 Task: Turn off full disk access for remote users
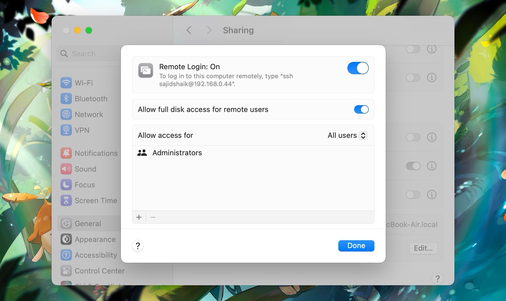[x=361, y=109]
